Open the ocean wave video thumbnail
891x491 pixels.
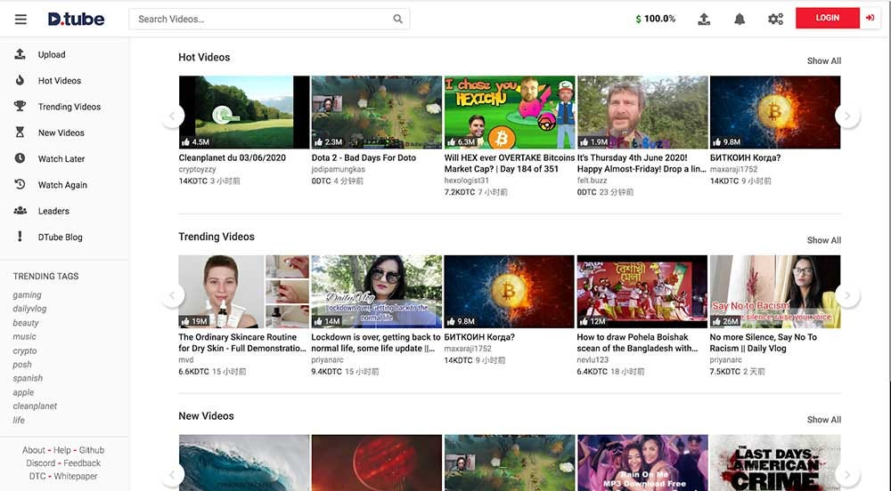click(x=244, y=463)
